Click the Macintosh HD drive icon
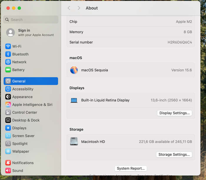 74,142
